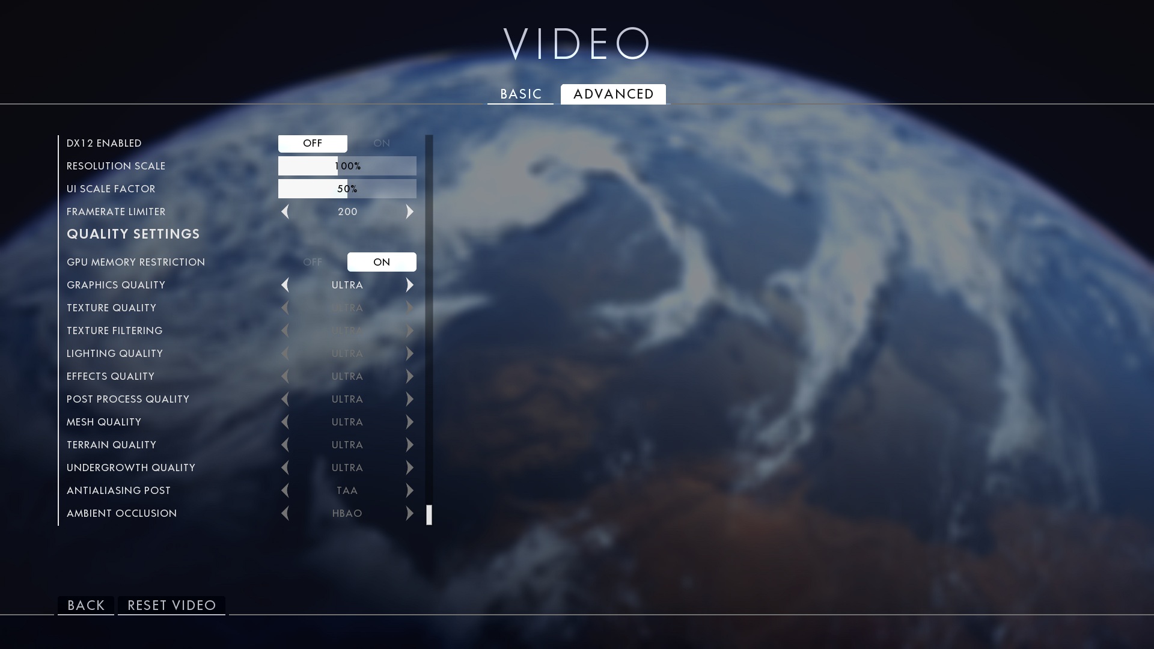
Task: Expand Texture Filtering options
Action: coord(410,331)
